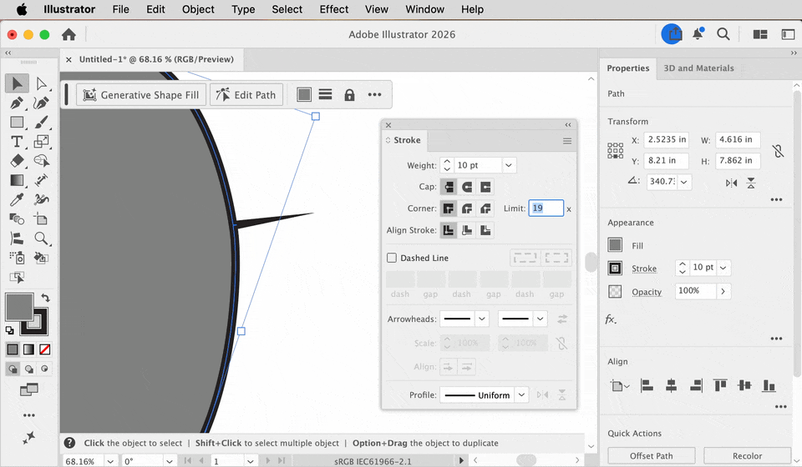Open the search magnifier in header
Screen dimensions: 802x467
[x=723, y=34]
